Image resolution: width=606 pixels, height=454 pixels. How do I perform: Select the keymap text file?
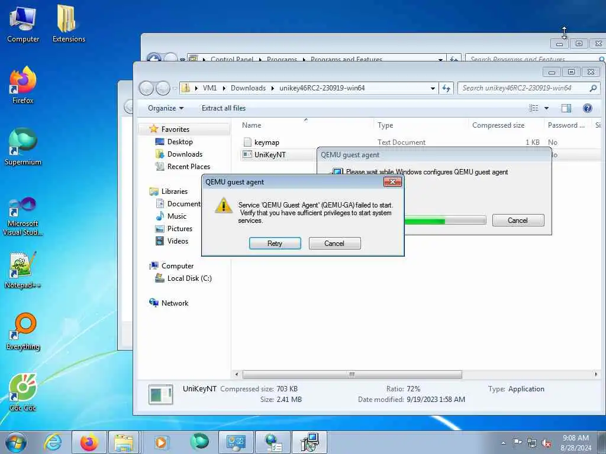(266, 142)
